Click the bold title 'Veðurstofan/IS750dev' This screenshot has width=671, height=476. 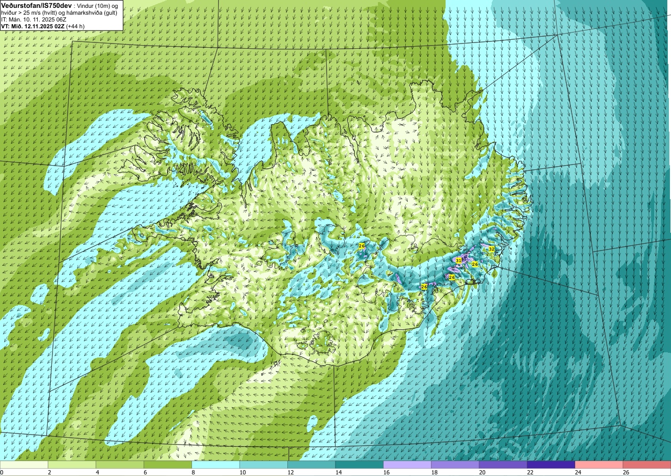click(x=37, y=5)
